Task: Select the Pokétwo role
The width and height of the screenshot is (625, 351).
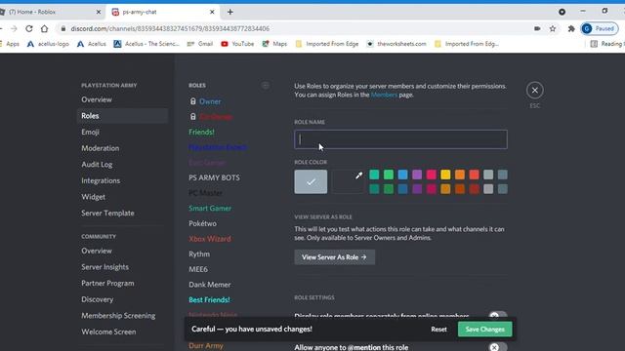Action: point(202,223)
